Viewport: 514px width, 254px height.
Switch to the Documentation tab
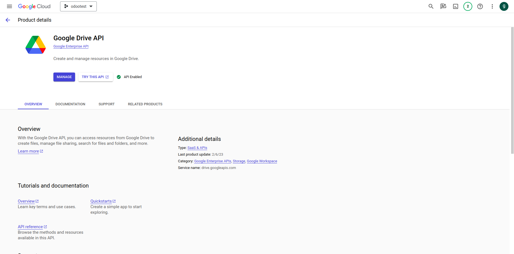click(70, 104)
